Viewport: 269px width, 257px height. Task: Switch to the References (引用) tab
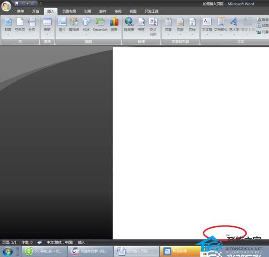click(88, 11)
